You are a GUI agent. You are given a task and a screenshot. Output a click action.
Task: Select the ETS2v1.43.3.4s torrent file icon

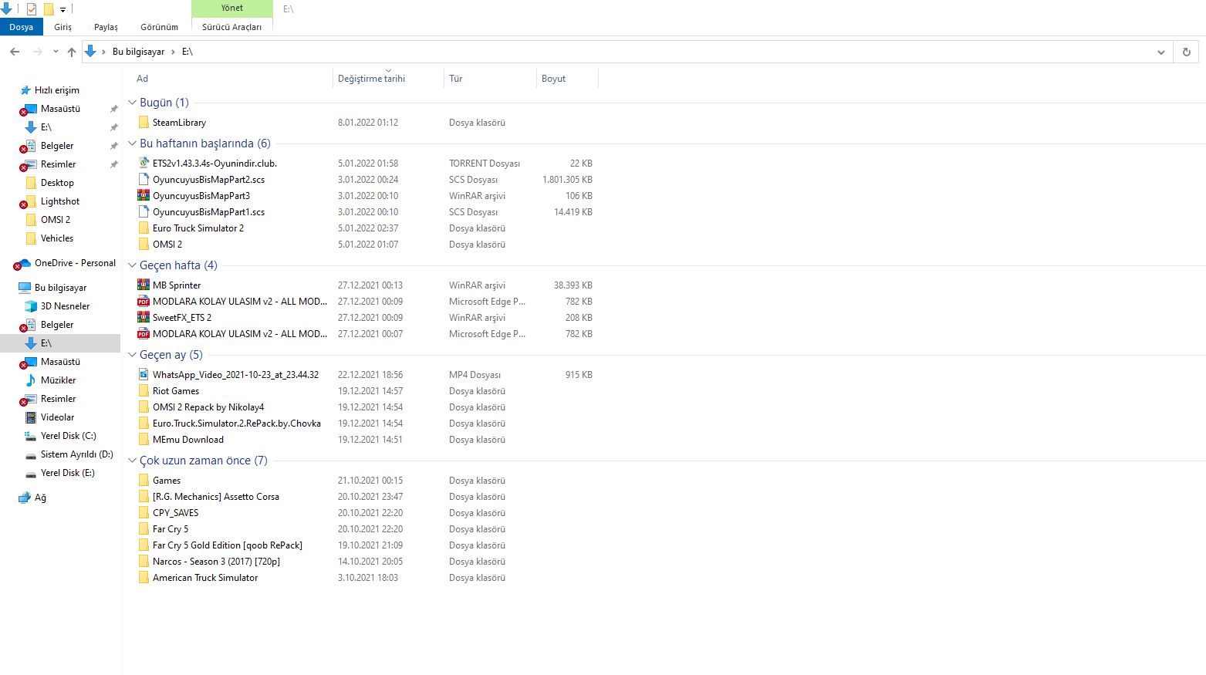[x=144, y=164]
